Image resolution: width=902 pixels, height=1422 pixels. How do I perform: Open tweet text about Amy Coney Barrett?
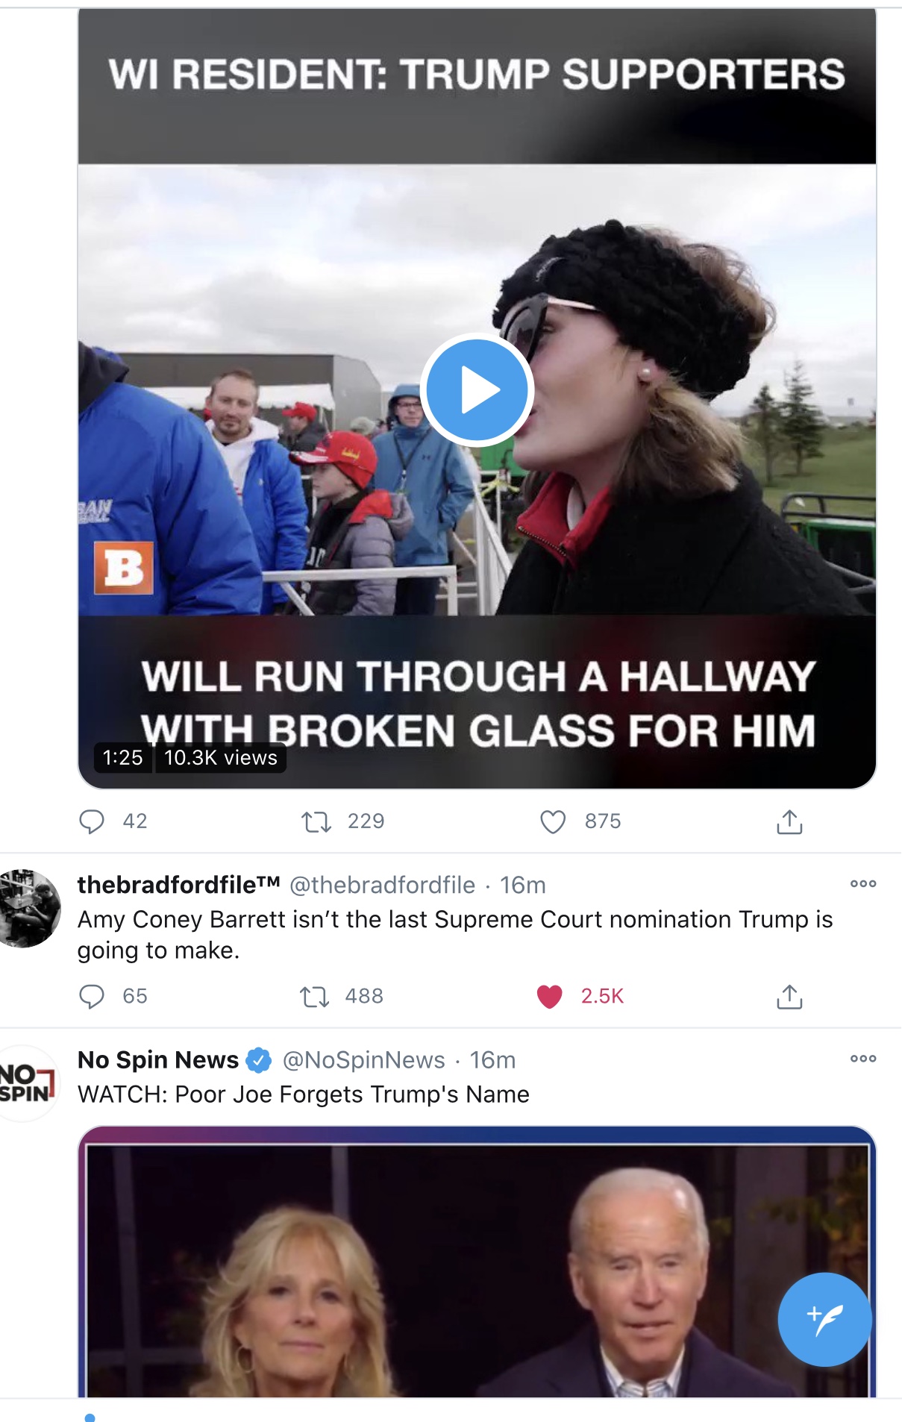click(455, 935)
